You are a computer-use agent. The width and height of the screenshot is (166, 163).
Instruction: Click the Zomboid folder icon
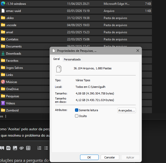(x=3, y=110)
